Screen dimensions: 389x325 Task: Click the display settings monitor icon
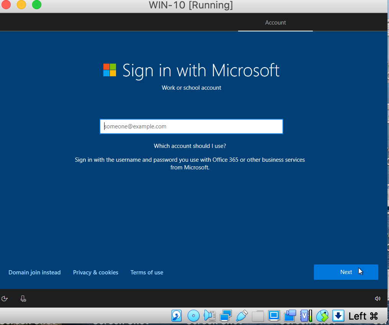point(274,316)
